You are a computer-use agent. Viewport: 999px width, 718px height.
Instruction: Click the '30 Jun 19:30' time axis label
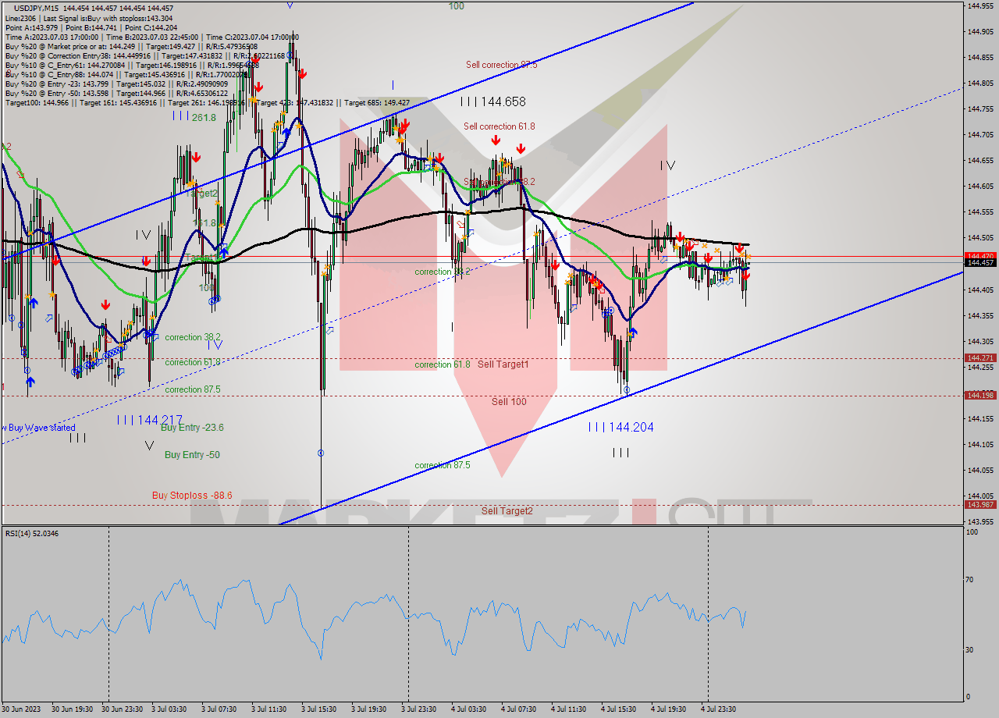coord(73,709)
